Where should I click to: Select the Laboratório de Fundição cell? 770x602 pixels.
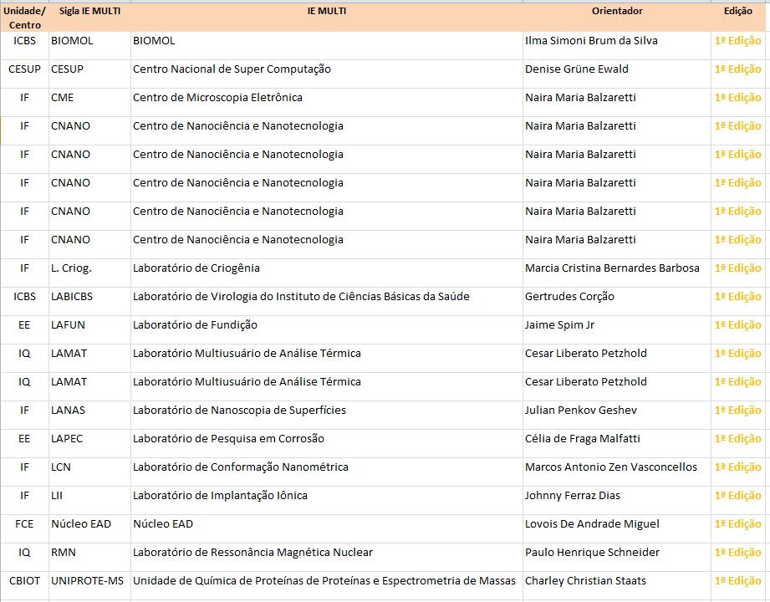tap(327, 325)
